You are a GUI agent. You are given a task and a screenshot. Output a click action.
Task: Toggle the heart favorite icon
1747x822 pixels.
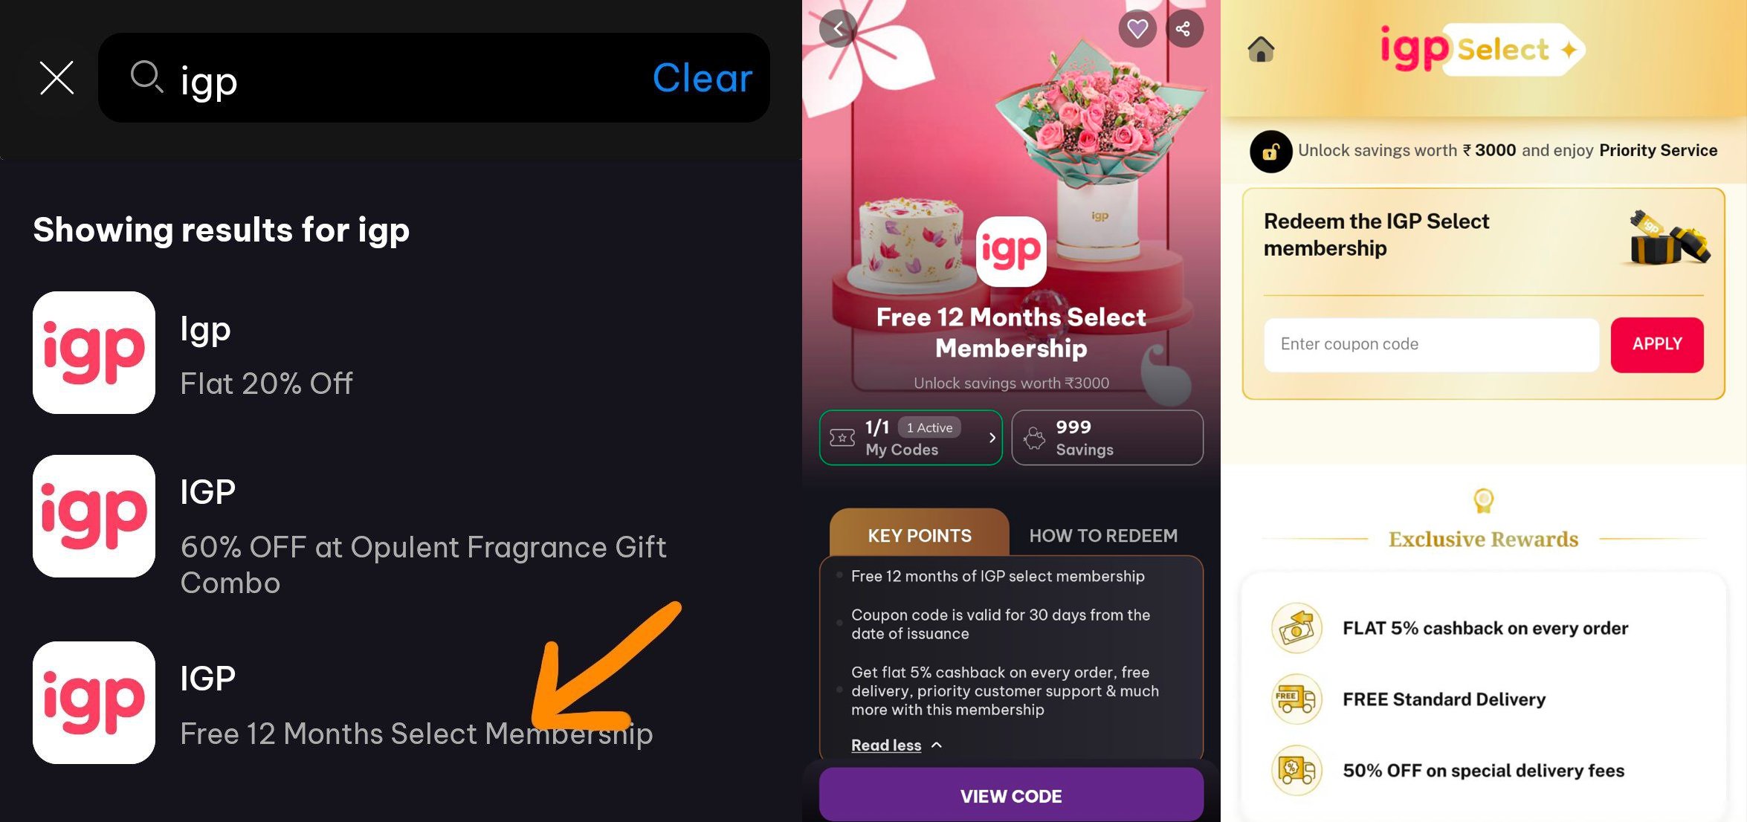1137,29
